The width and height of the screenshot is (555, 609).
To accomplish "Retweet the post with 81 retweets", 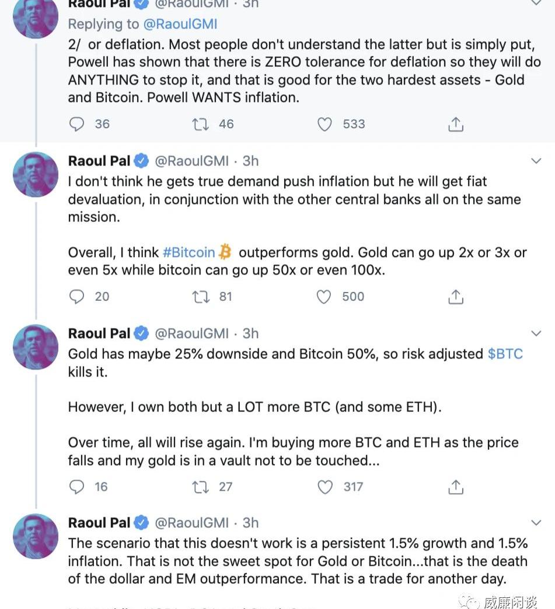I will 201,297.
